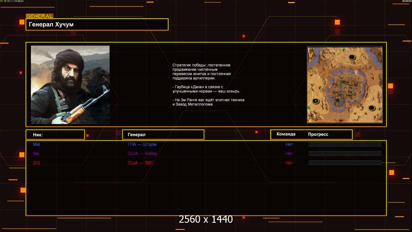Click start position marker 1 on minimap
This screenshot has height=232, width=412.
[315, 101]
